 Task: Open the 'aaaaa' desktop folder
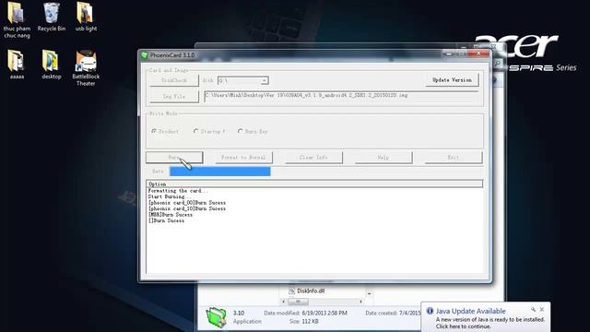[17, 65]
